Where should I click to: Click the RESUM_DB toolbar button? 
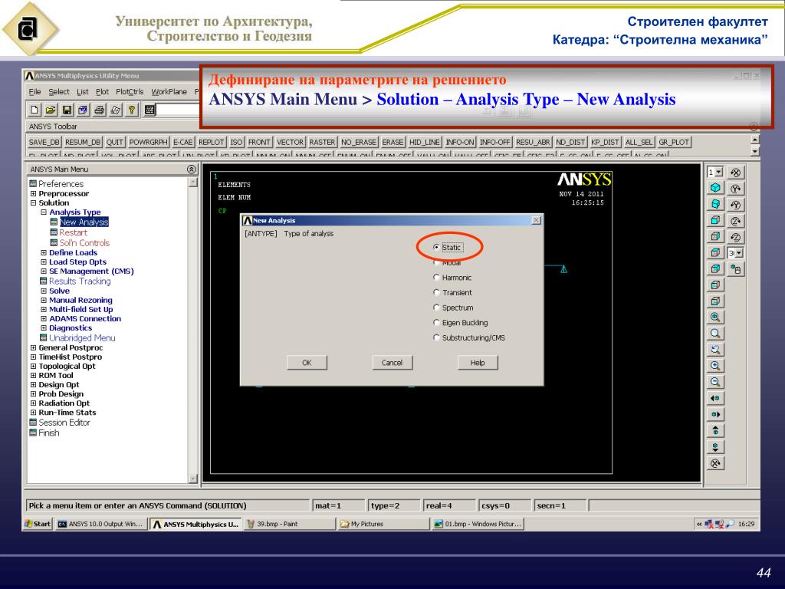tap(83, 142)
